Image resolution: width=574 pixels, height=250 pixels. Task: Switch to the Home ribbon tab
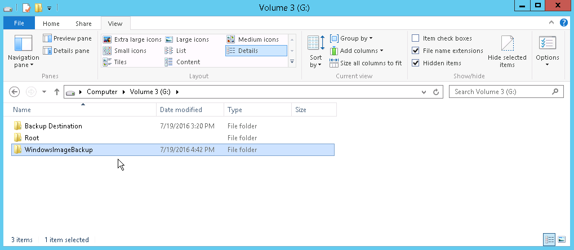(x=51, y=24)
